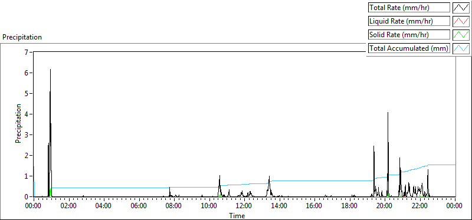The height and width of the screenshot is (220, 472).
Task: Click the Solid Rate green line icon
Action: click(461, 35)
